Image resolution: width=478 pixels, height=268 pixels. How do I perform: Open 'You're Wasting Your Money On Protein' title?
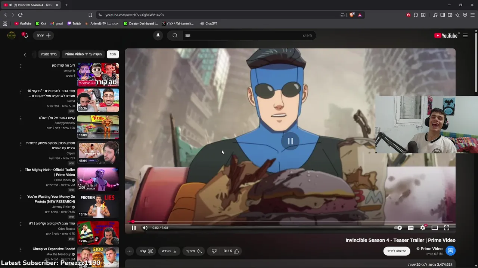[51, 199]
